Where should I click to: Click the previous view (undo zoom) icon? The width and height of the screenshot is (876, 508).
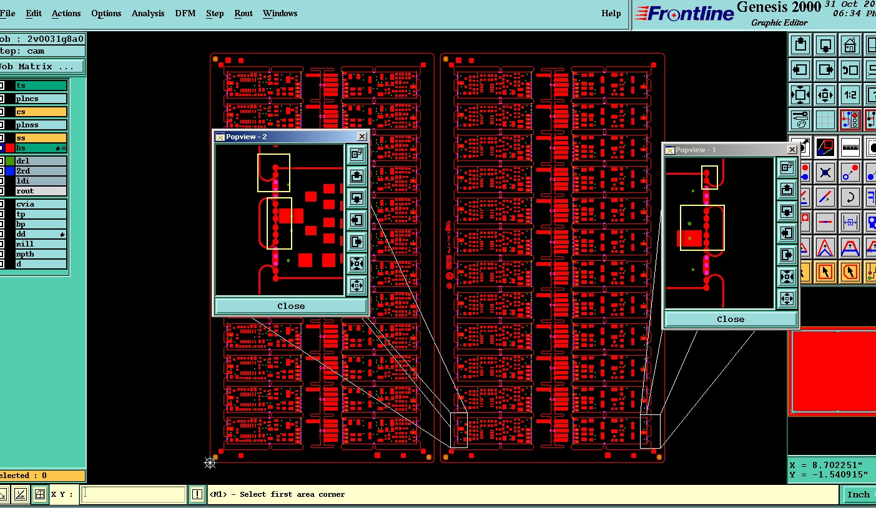(850, 70)
